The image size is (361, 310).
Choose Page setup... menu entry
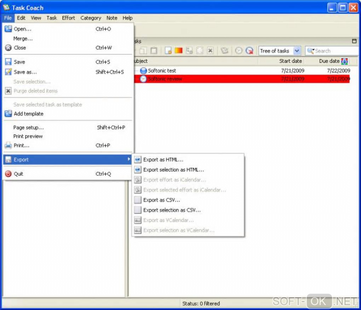[68, 127]
